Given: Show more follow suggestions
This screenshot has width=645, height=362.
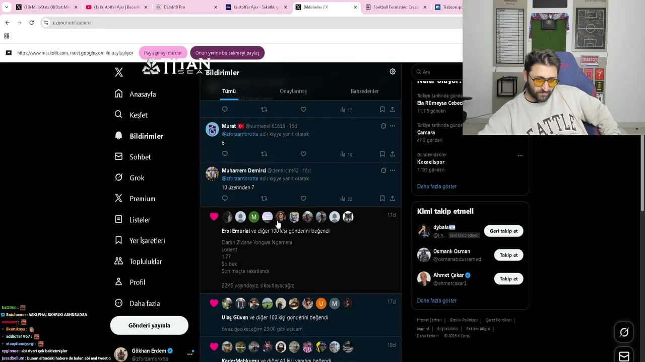Looking at the screenshot, I should click(x=437, y=301).
